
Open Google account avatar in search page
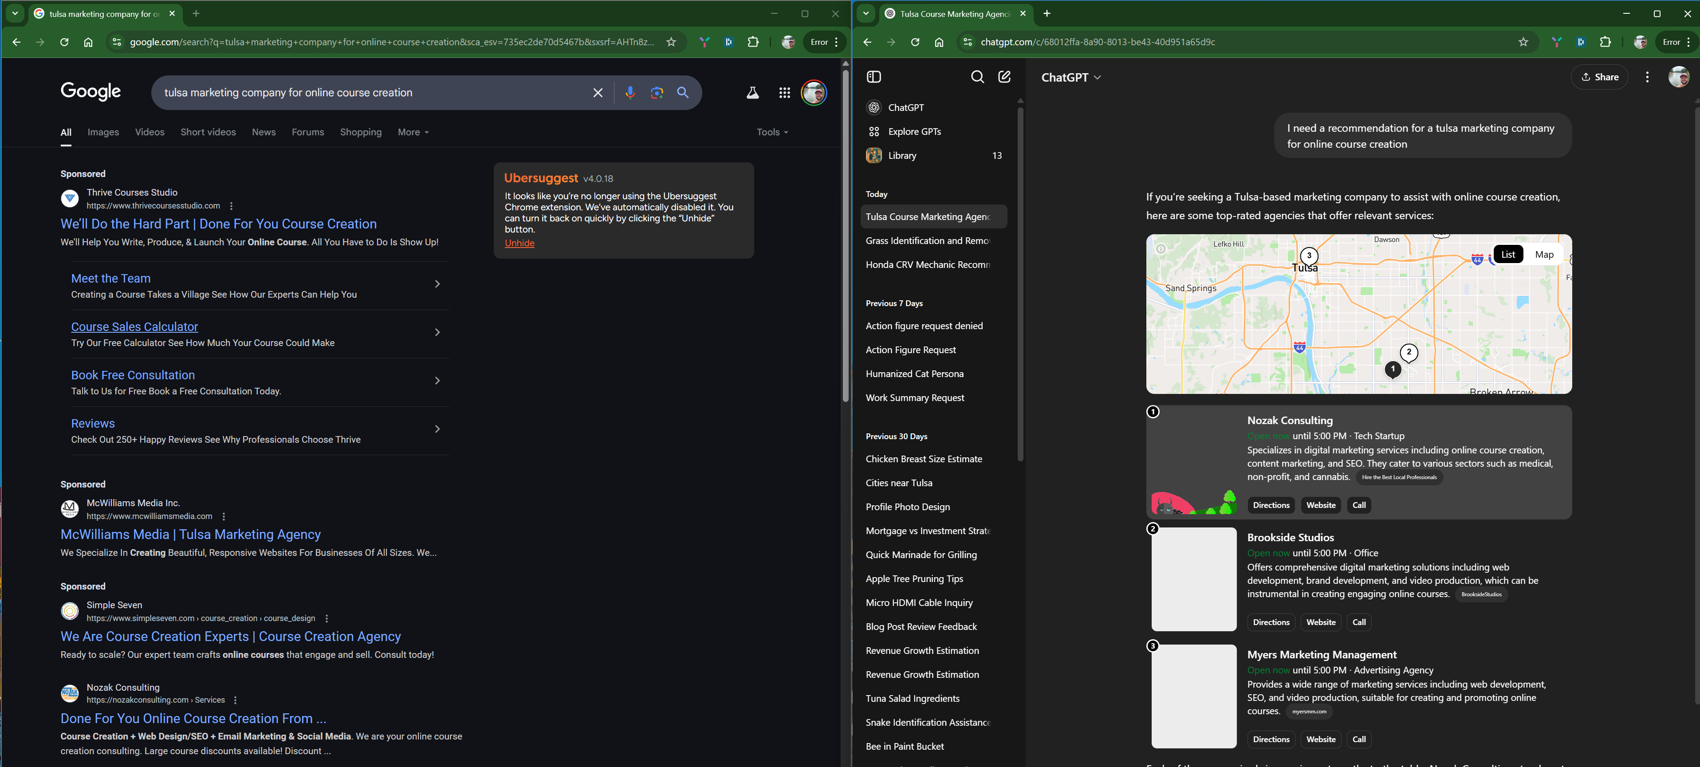(814, 93)
